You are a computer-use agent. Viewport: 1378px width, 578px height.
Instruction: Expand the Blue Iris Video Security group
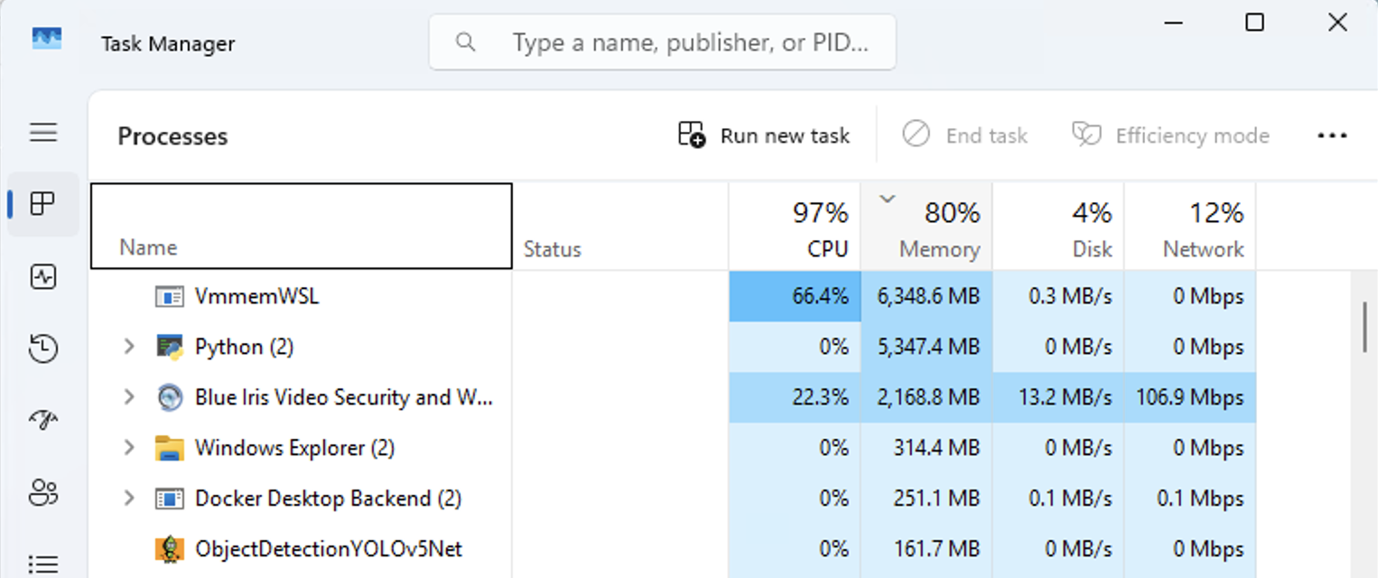pyautogui.click(x=129, y=397)
